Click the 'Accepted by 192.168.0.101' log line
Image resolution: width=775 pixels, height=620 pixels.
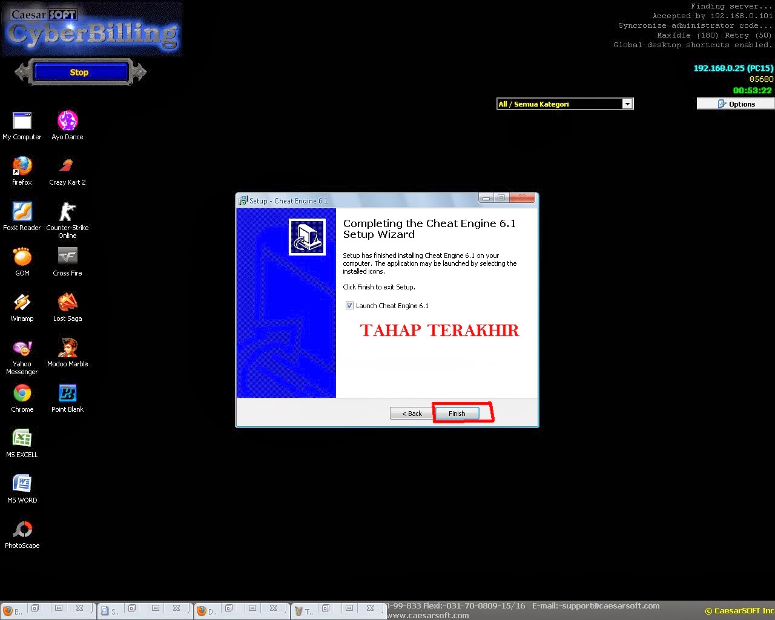tap(713, 16)
